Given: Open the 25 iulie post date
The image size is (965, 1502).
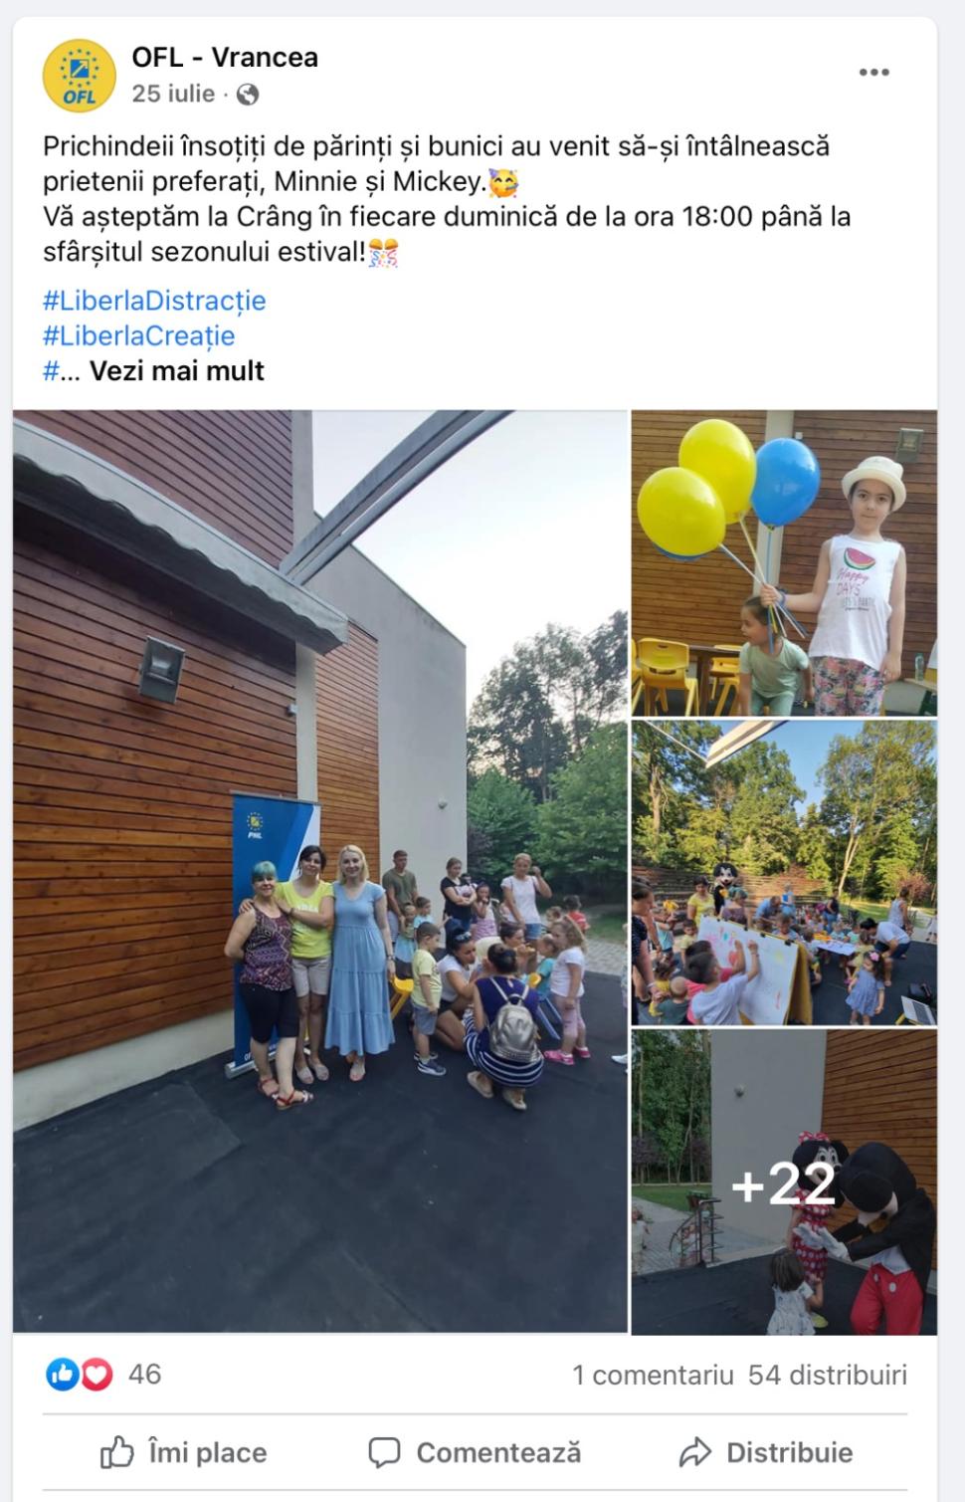Looking at the screenshot, I should (173, 94).
